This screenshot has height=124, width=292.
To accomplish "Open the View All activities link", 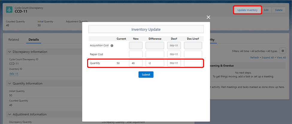I will pos(281,58).
